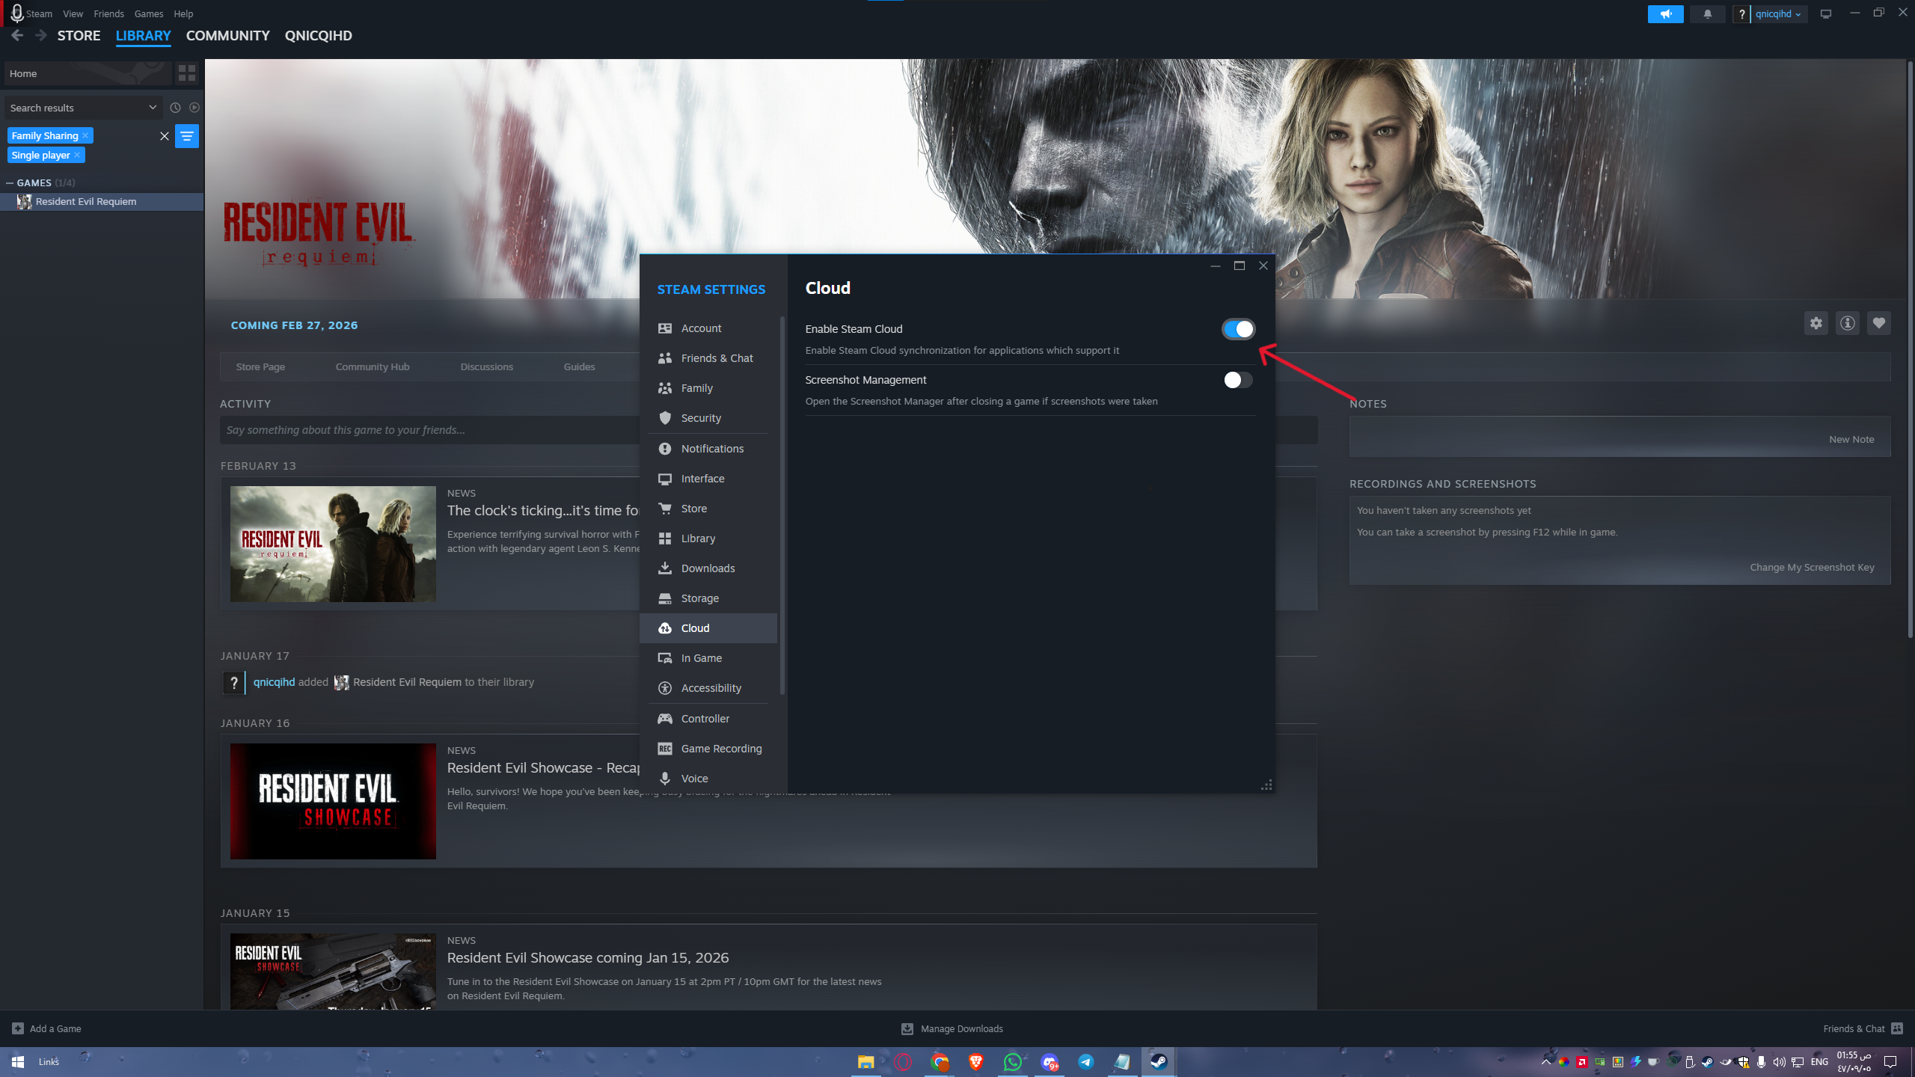Remove the Family Sharing filter tag

pos(85,135)
